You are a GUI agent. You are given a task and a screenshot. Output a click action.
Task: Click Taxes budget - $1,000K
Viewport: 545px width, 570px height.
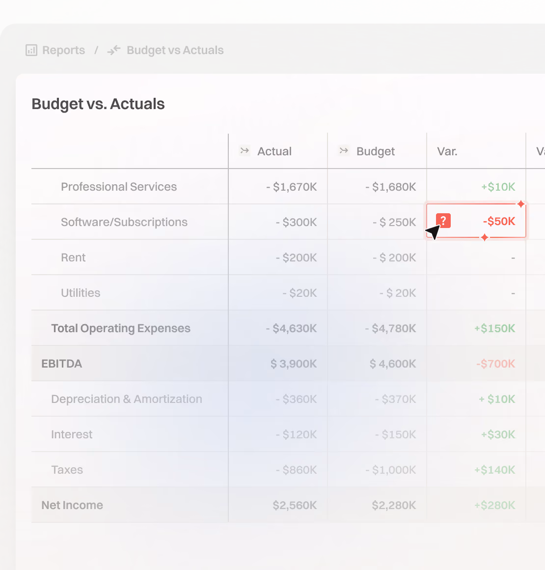(391, 470)
